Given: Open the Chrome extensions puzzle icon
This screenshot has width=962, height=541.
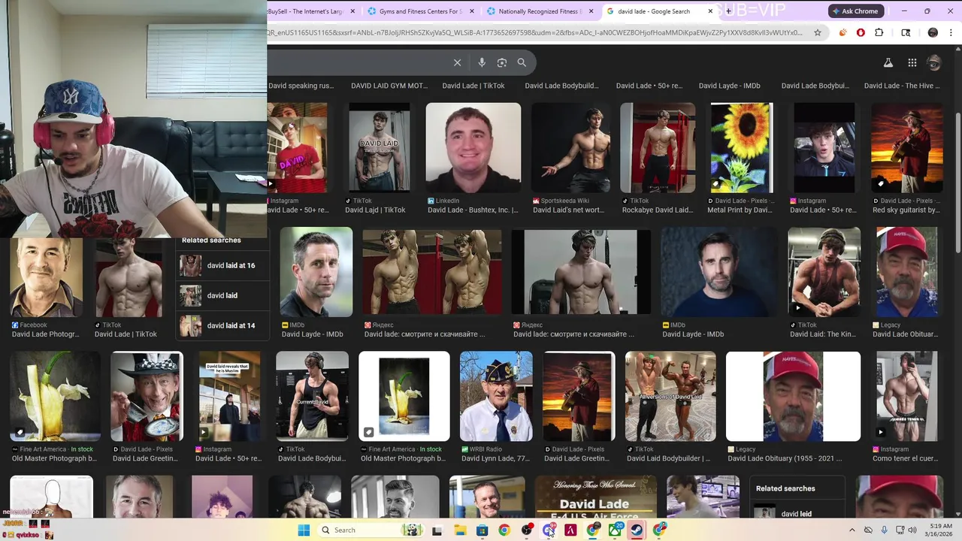Looking at the screenshot, I should tap(879, 32).
